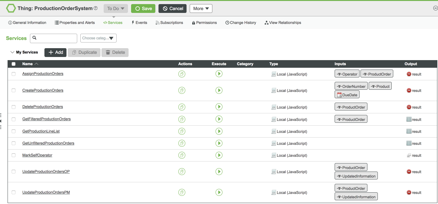Click the Operator input chip of AssignProductionOrders
The height and width of the screenshot is (204, 438).
(x=347, y=74)
